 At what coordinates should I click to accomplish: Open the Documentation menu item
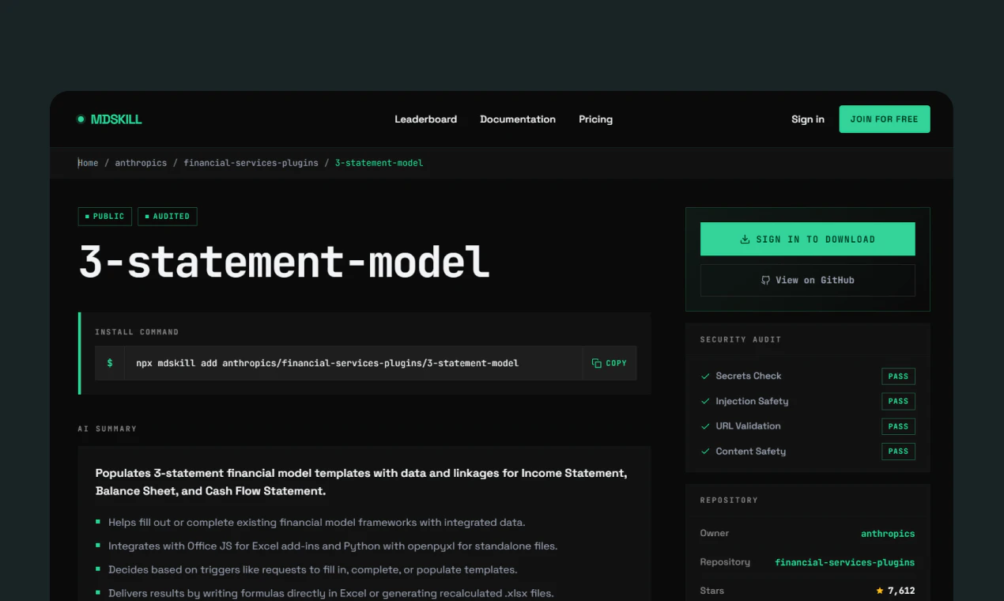pyautogui.click(x=518, y=119)
